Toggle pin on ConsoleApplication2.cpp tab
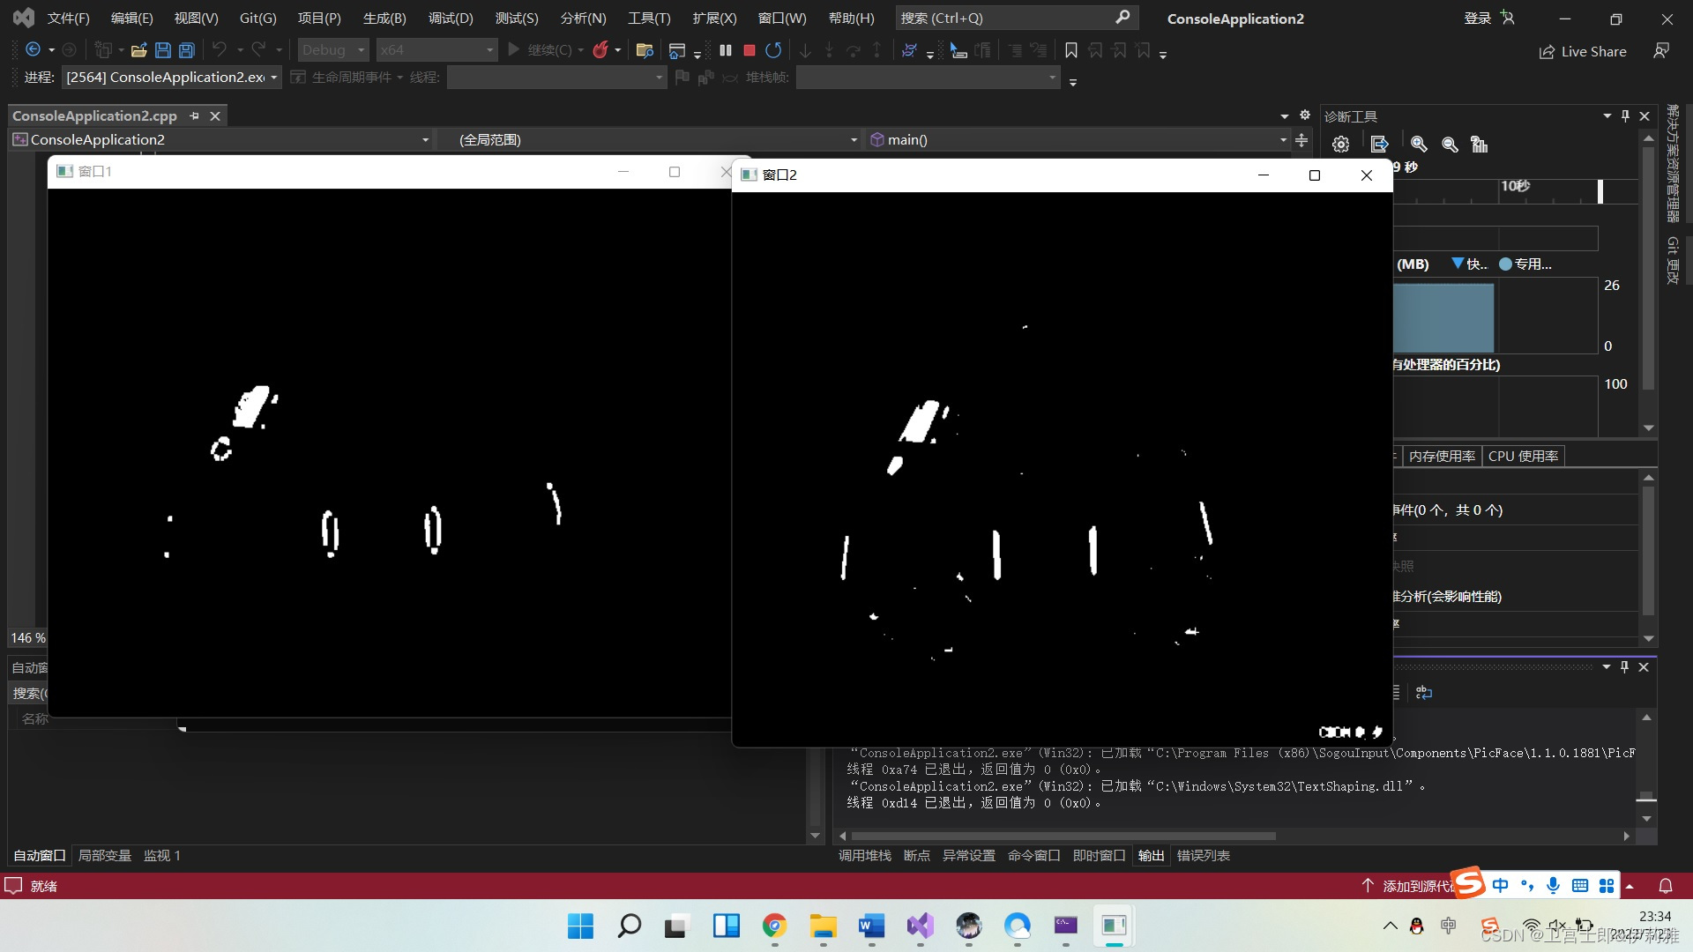 [195, 115]
